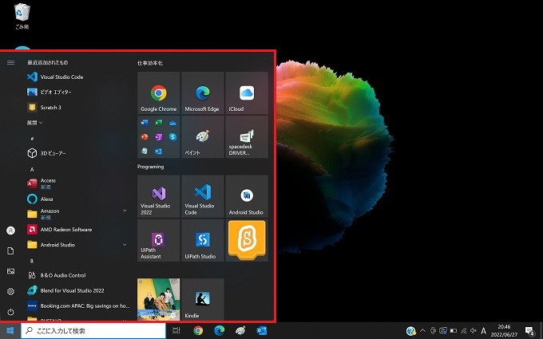Open Outlook from the taskbar
Viewport: 543px width, 339px height.
tap(261, 331)
